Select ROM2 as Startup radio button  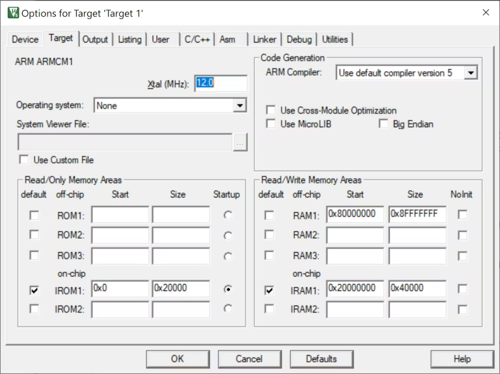[x=228, y=236]
